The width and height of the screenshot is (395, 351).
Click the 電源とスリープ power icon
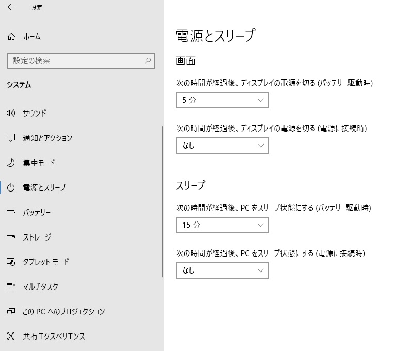tap(11, 187)
